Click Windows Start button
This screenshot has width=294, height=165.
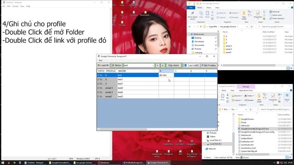coord(3,163)
